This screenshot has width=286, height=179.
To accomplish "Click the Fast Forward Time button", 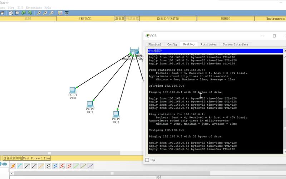I will [x=37, y=158].
